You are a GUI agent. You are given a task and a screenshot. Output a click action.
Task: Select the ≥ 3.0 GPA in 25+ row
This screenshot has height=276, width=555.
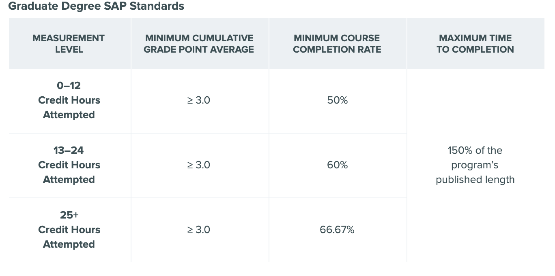click(198, 230)
